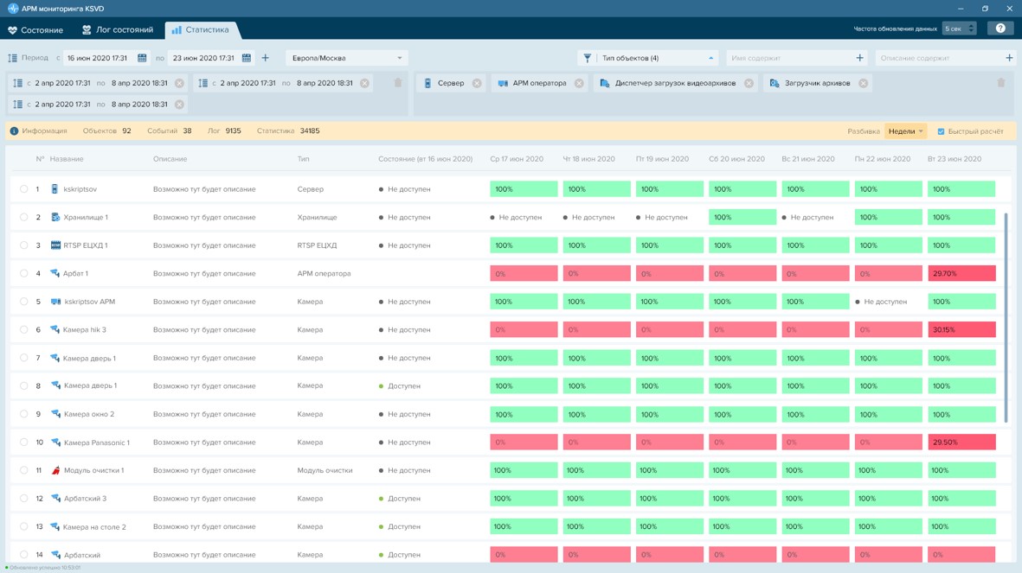Open the start date calendar picker
1022x573 pixels.
[x=142, y=58]
